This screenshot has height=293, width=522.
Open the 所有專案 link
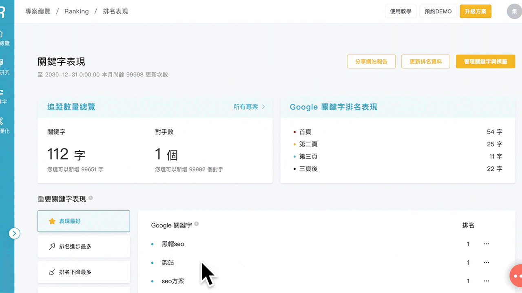coord(249,107)
